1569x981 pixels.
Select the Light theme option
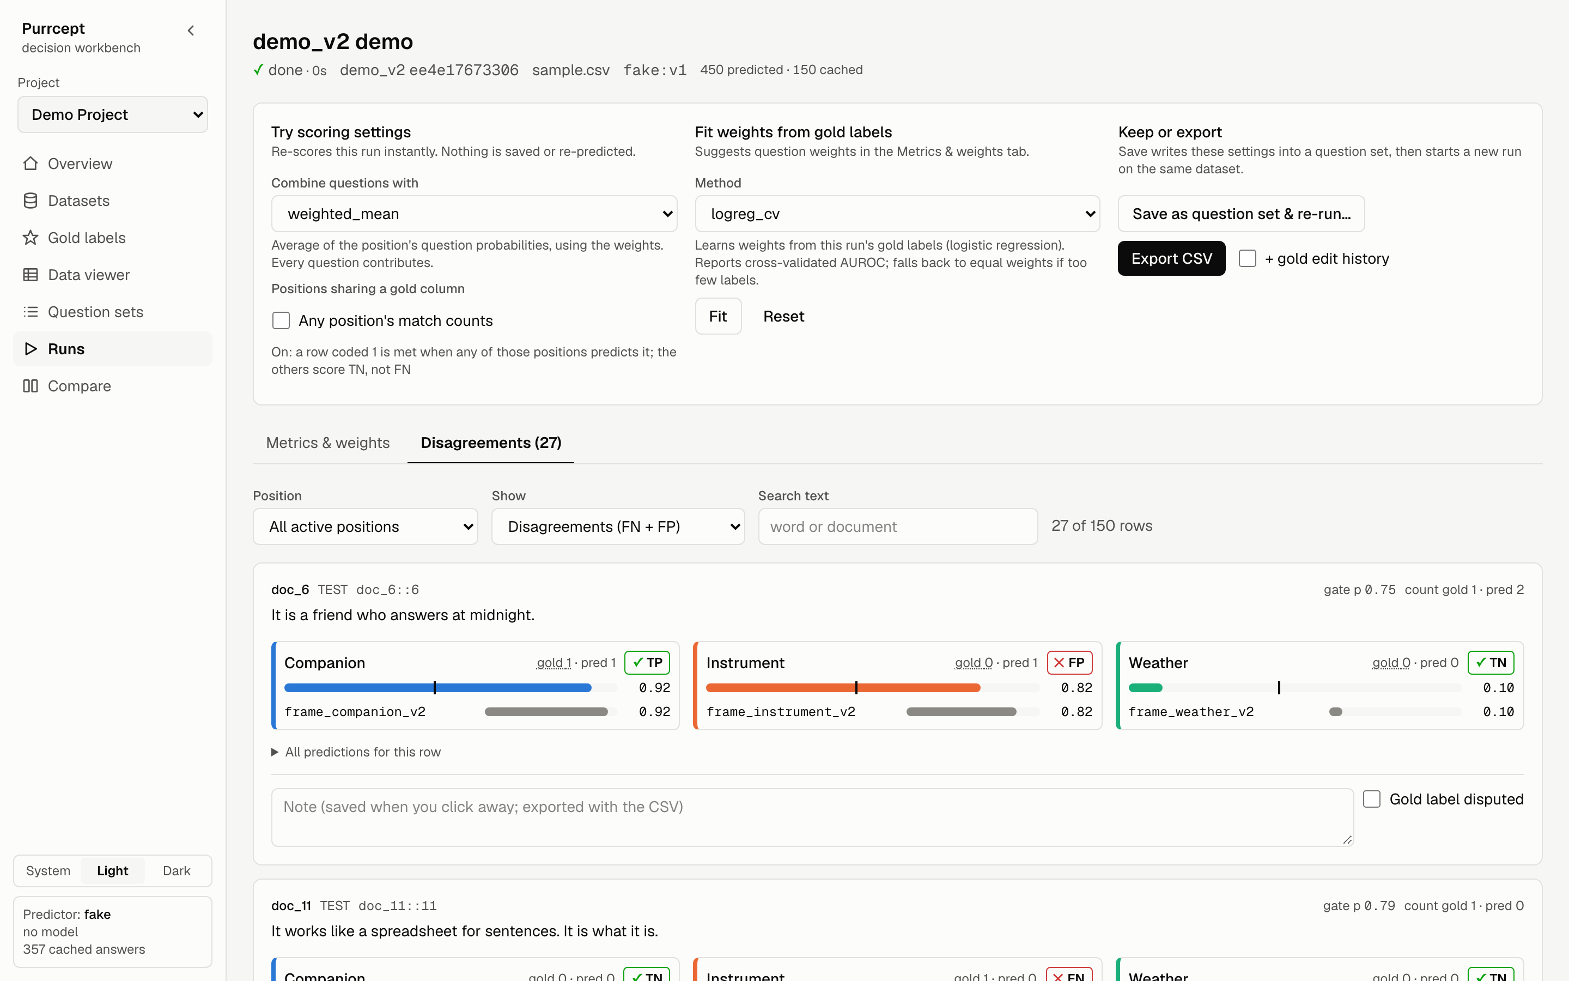112,871
